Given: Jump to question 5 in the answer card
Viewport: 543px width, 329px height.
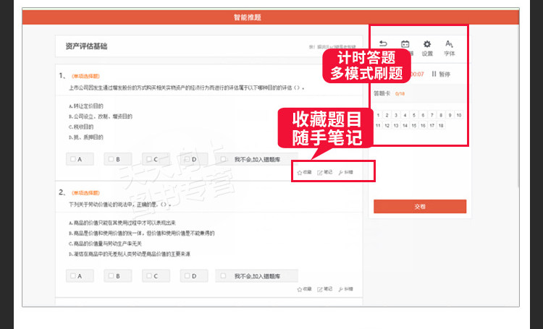Looking at the screenshot, I should 414,115.
